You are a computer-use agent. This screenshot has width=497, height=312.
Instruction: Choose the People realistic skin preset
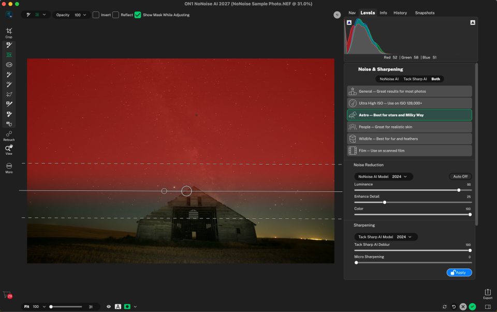[x=409, y=127]
